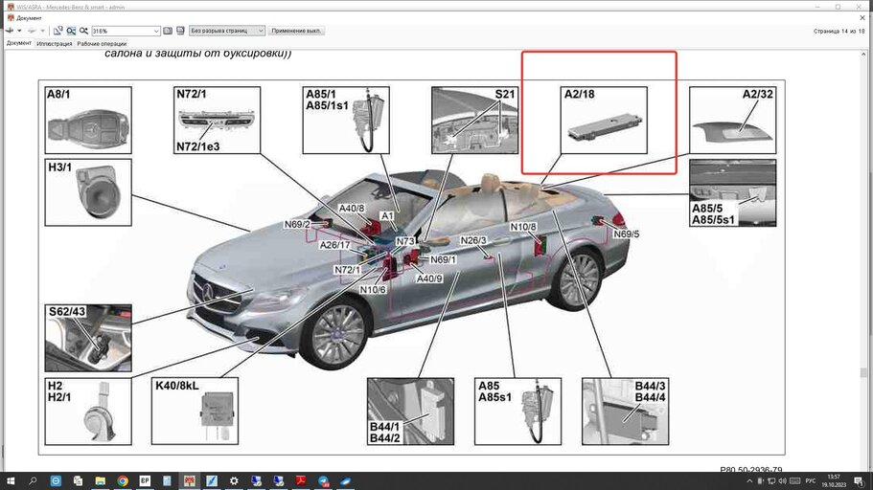Viewport: 873px width, 490px height.
Task: Switch to the 'Рабочие операции' tab
Action: [102, 43]
